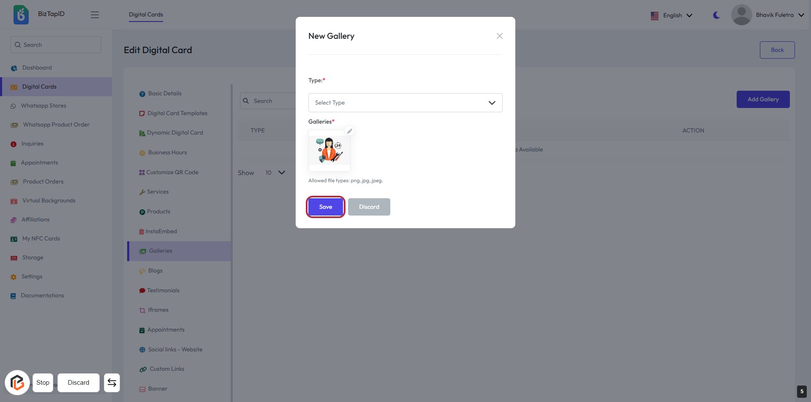
Task: Click the swap arrows icon
Action: pyautogui.click(x=112, y=383)
